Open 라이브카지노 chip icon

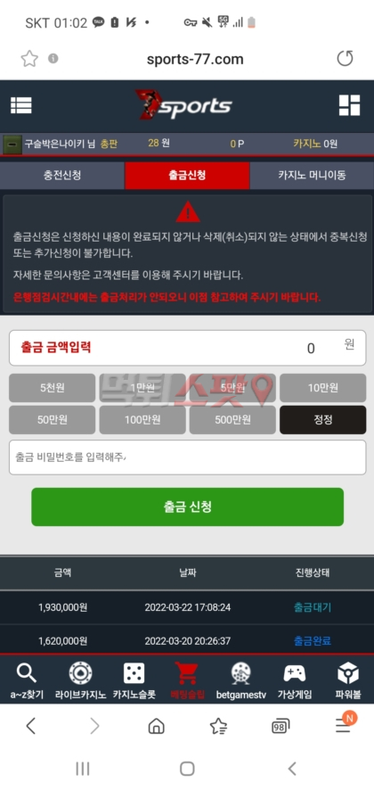pos(80,673)
